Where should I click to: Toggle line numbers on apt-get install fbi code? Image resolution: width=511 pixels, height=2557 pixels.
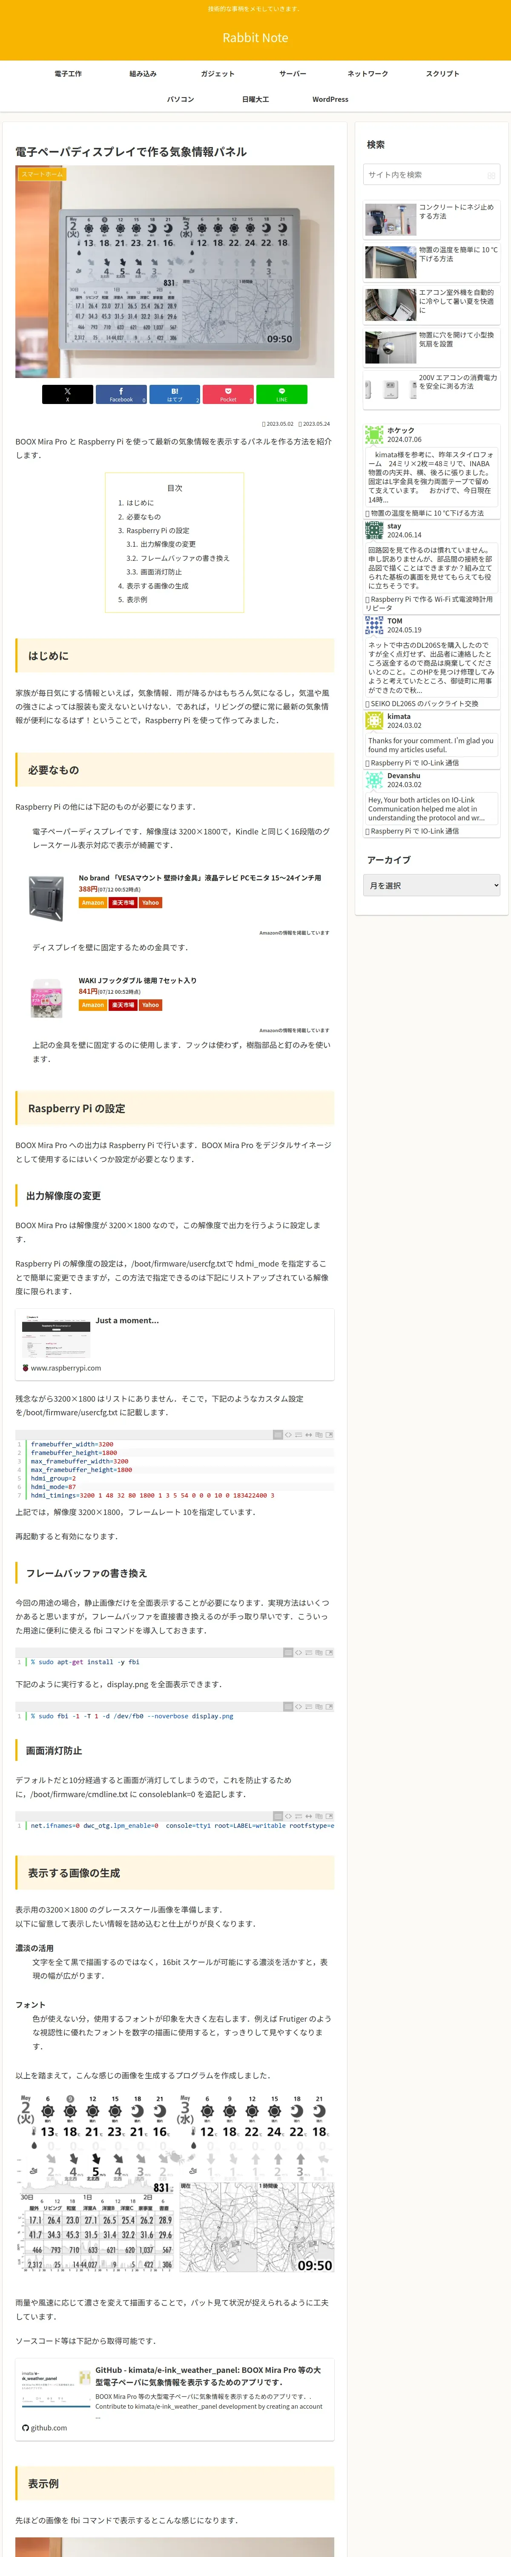[x=288, y=1653]
